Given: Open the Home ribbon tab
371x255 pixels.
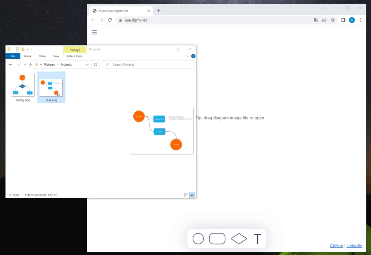Looking at the screenshot, I should click(28, 56).
